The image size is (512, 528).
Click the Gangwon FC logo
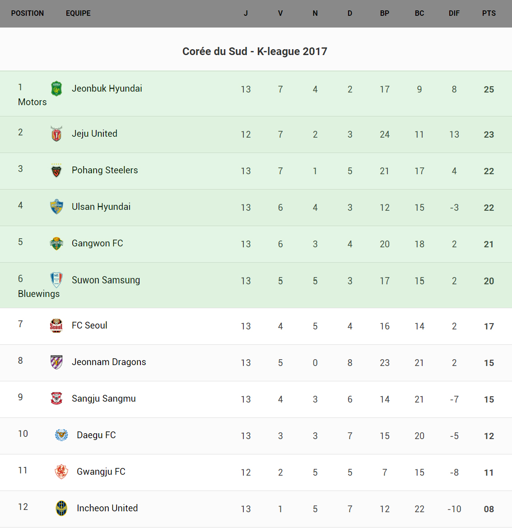pos(56,244)
